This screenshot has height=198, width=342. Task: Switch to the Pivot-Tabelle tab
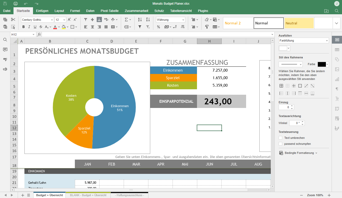(110, 11)
